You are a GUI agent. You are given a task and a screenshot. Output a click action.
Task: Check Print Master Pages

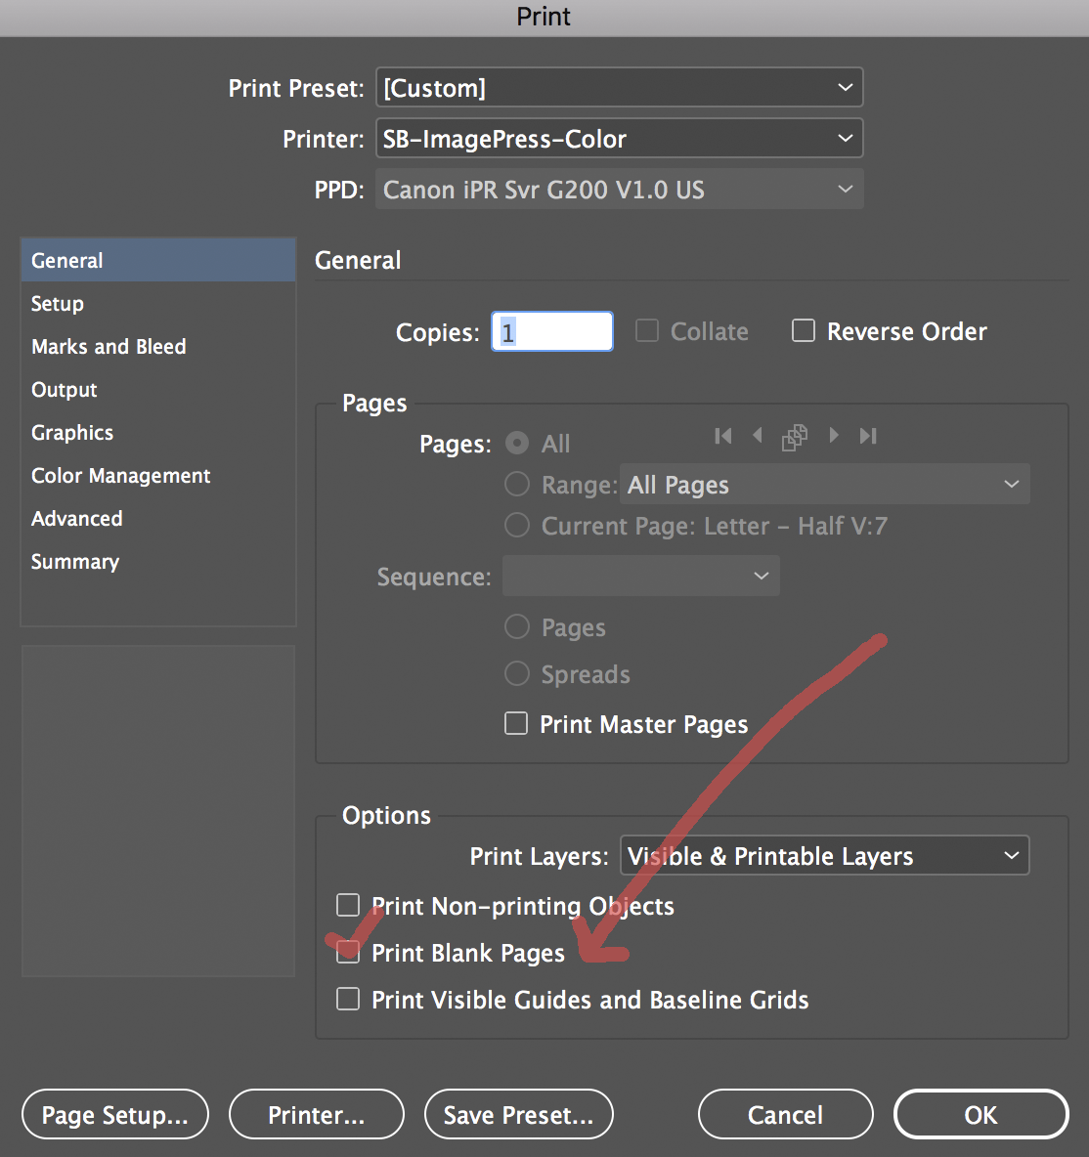[516, 723]
